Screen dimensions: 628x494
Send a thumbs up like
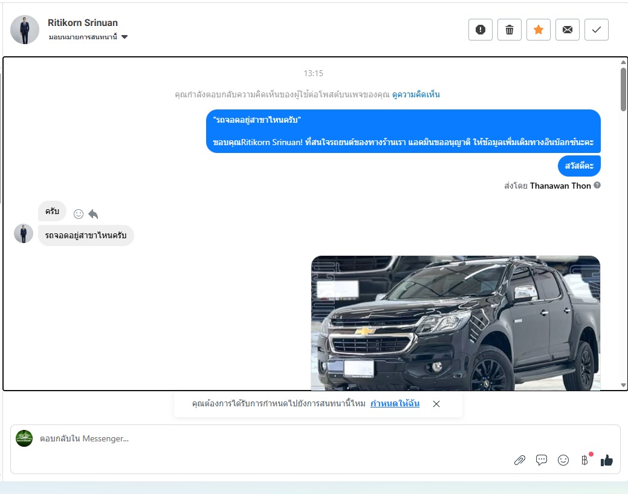607,460
